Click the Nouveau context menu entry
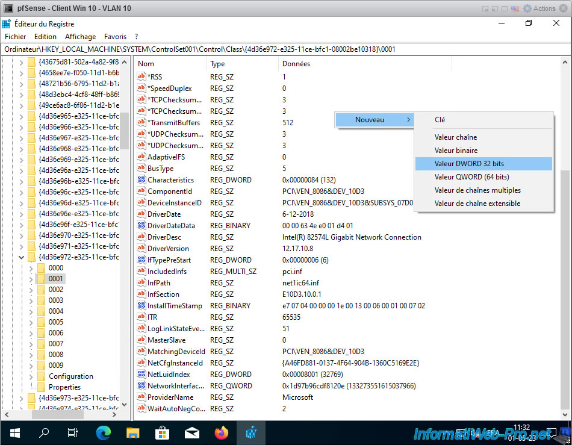572x445 pixels. (x=375, y=120)
